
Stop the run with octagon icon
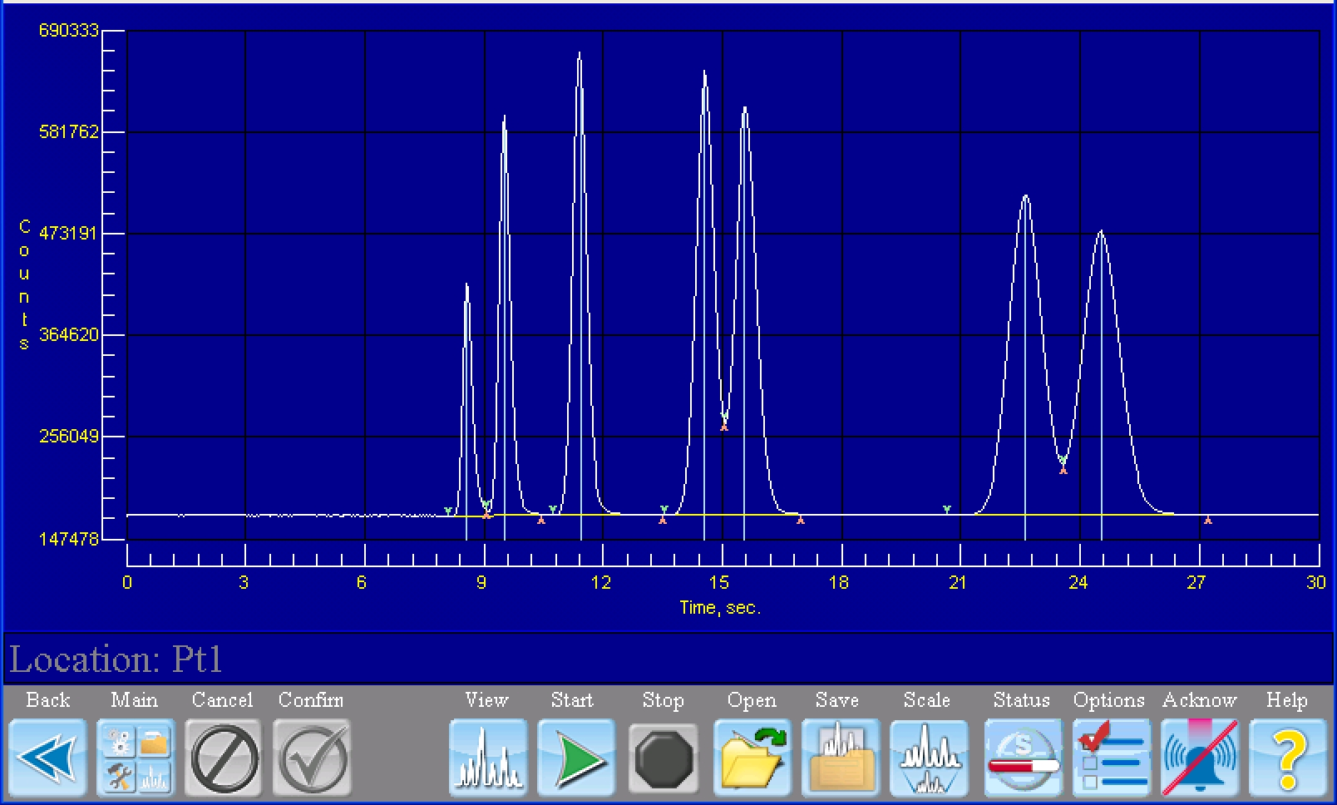[x=664, y=758]
